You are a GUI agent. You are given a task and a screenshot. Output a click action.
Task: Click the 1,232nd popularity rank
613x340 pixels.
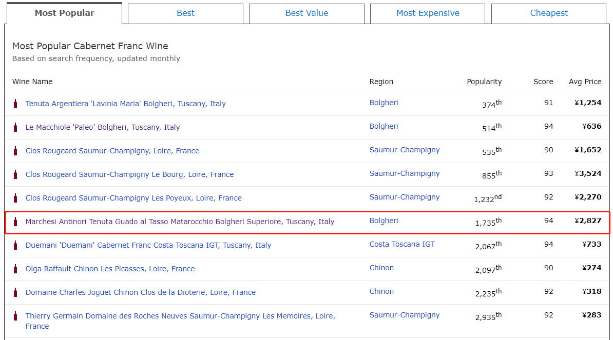tap(488, 198)
